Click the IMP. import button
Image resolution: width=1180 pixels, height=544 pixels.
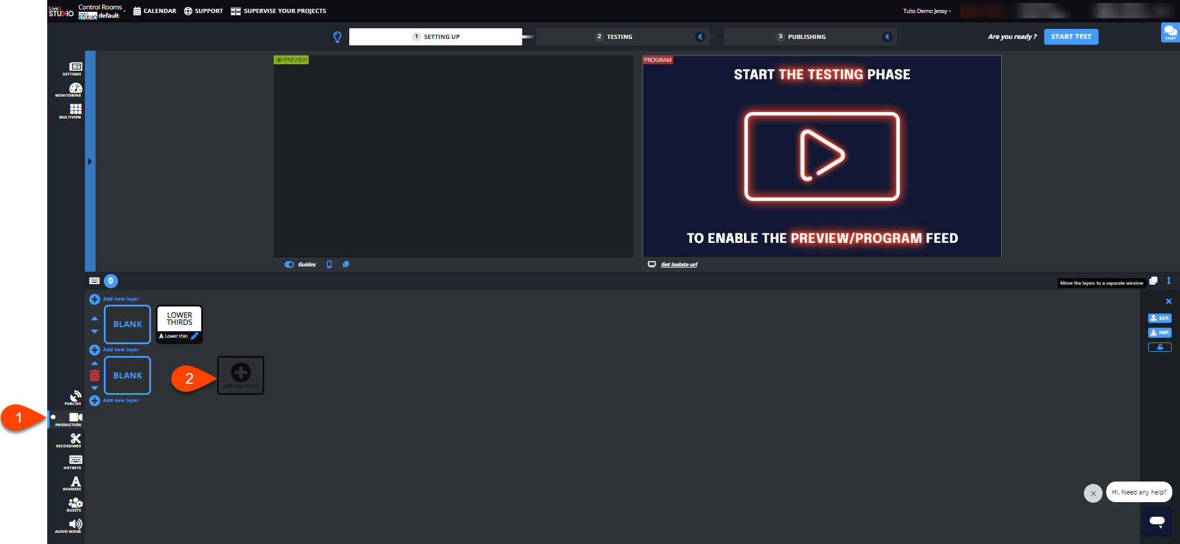1159,332
